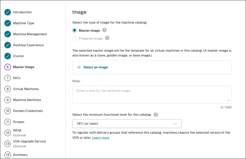Viewport: 246px width, 159px height.
Task: Open the optional WEM step
Action: pos(17,130)
